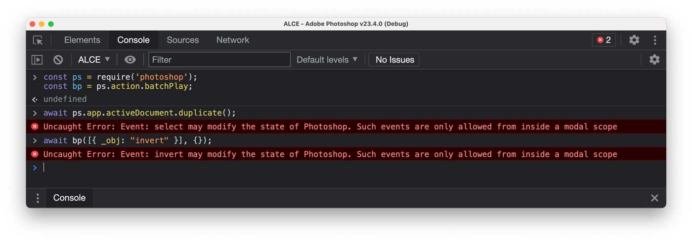The image size is (692, 242).
Task: Click the invert error icon
Action: click(35, 154)
